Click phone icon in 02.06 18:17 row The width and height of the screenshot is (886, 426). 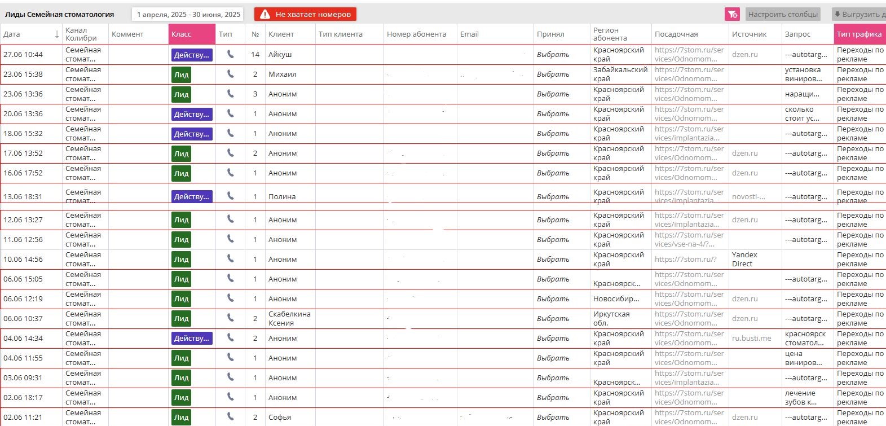[230, 397]
